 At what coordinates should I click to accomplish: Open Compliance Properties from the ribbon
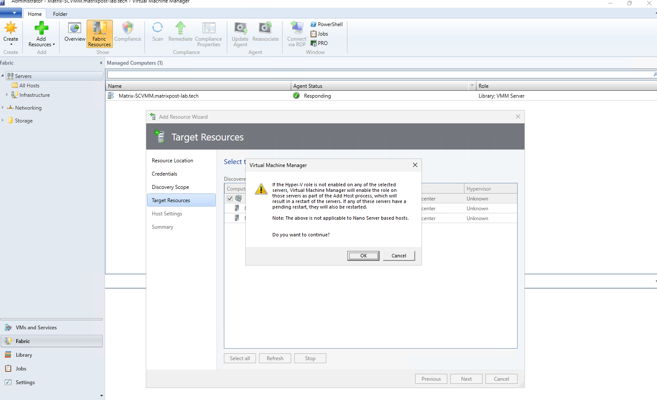(x=208, y=34)
